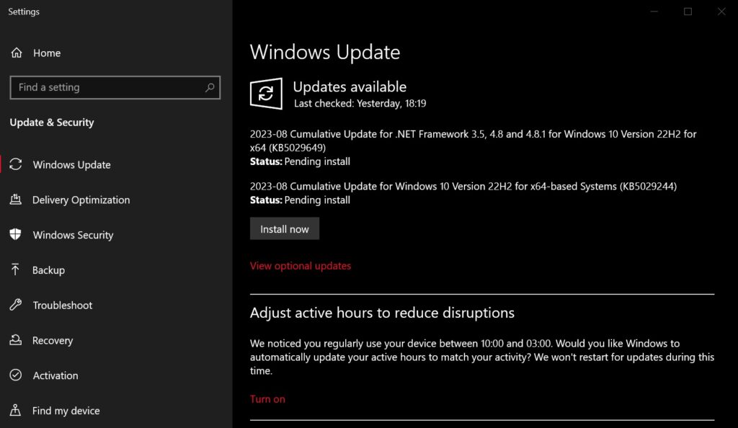The width and height of the screenshot is (738, 428).
Task: Open Find my device settings
Action: 66,411
